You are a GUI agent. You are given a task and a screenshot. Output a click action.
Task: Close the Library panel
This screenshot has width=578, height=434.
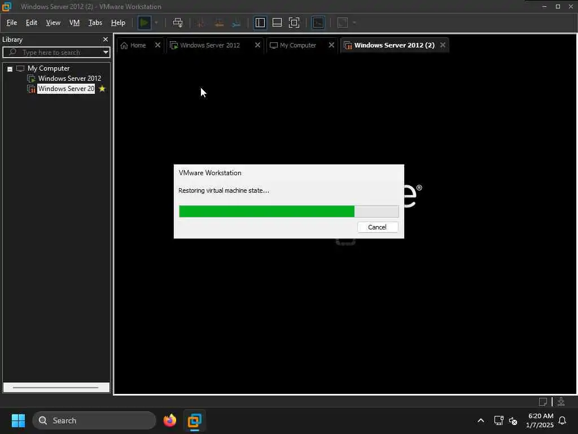106,40
